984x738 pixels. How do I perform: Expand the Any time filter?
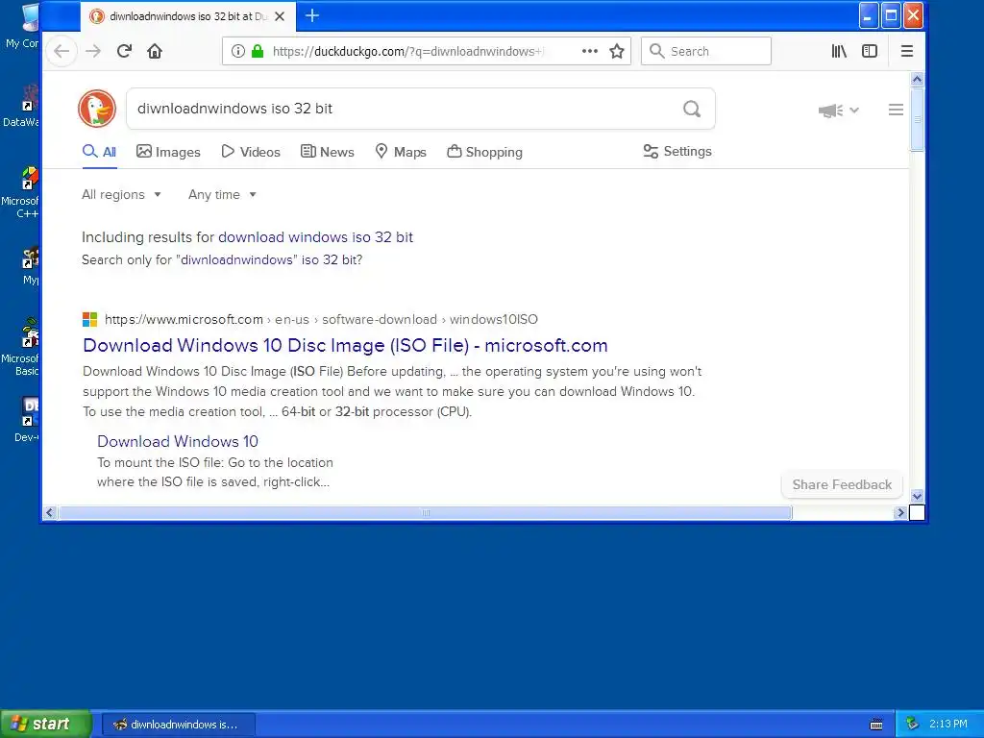point(222,194)
